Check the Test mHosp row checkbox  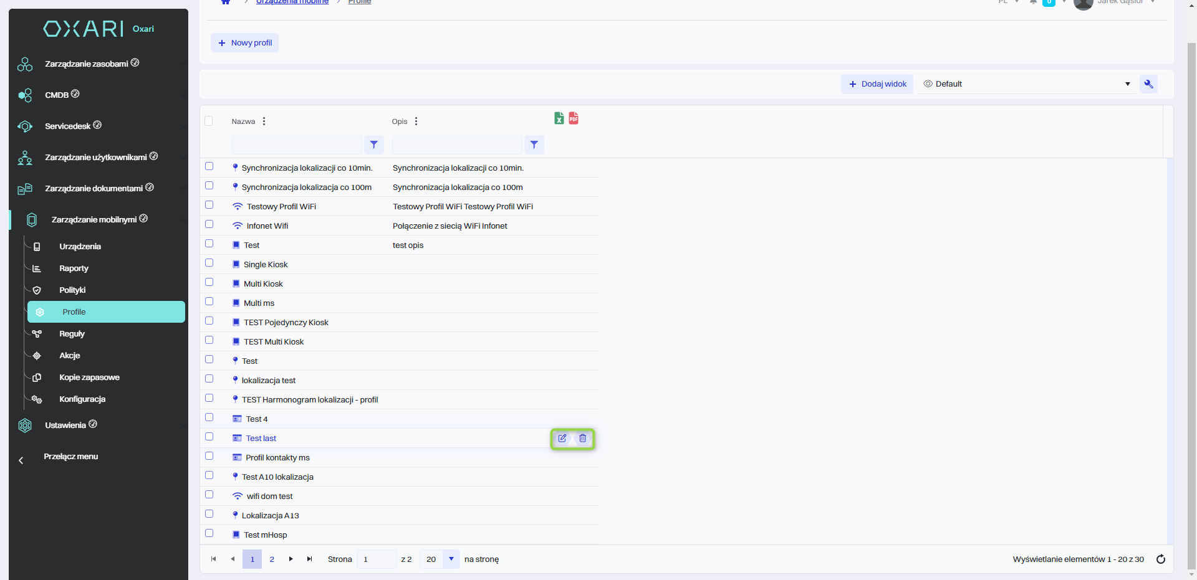pyautogui.click(x=209, y=533)
